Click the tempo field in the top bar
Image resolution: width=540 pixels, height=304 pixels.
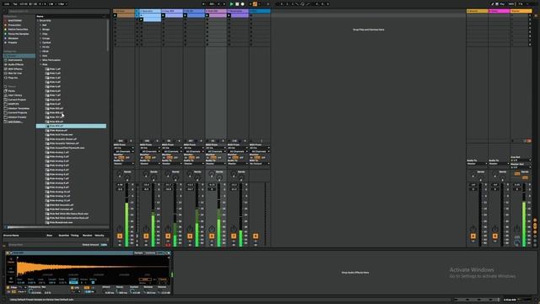[24, 4]
